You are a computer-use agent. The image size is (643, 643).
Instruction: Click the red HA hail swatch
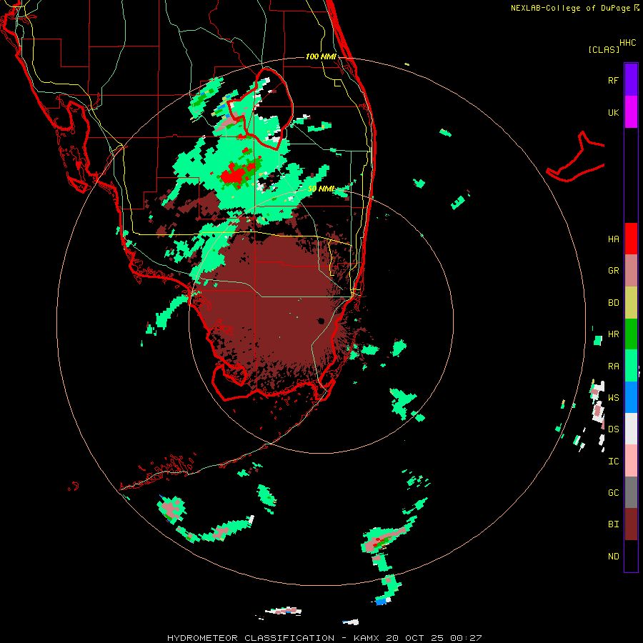pyautogui.click(x=631, y=239)
